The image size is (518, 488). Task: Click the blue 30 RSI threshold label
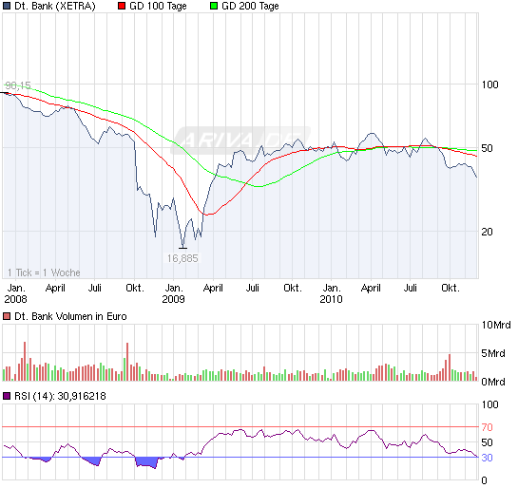pos(487,458)
